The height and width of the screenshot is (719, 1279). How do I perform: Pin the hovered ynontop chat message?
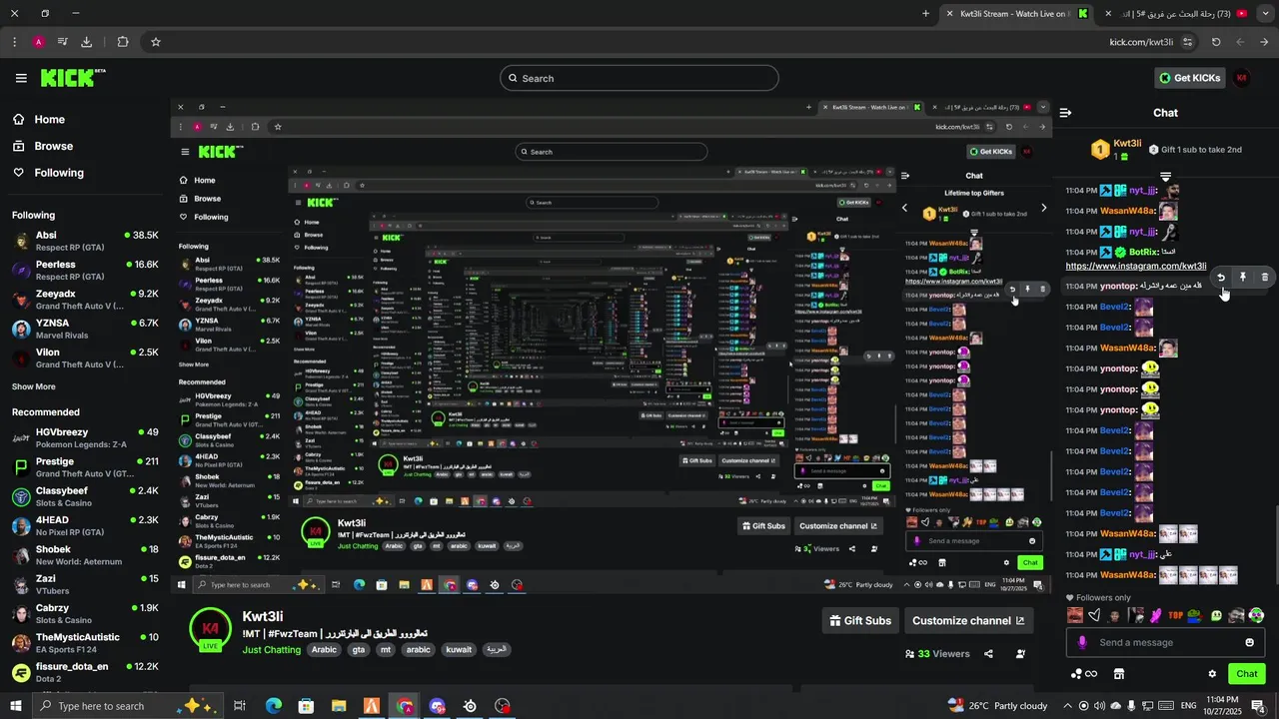pos(1243,278)
